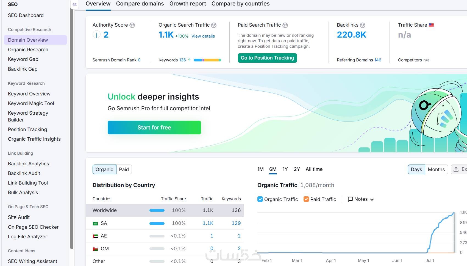The height and width of the screenshot is (266, 467).
Task: Click the Referring Domains 146 link
Action: [x=378, y=60]
